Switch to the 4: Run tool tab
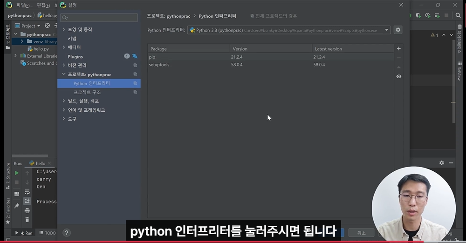466x243 pixels. pos(23,233)
